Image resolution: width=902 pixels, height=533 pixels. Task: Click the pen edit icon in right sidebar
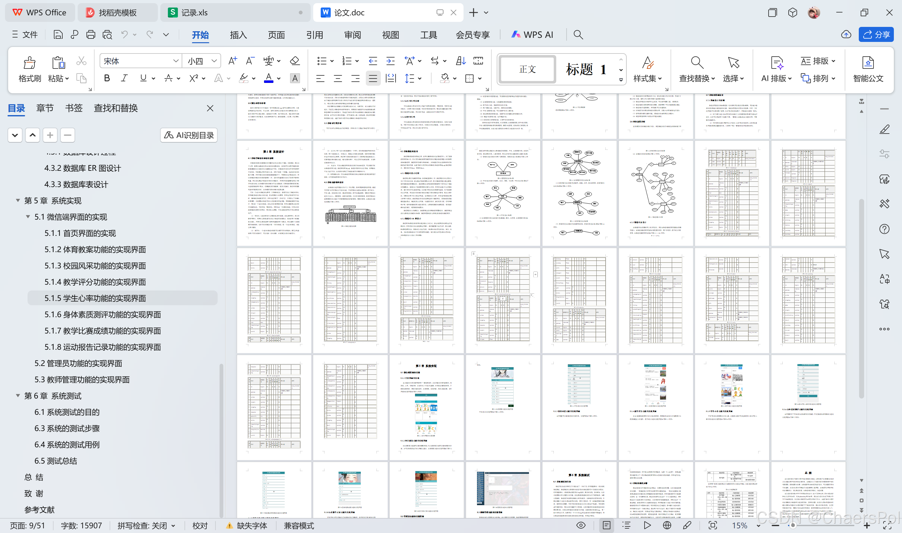coord(884,129)
